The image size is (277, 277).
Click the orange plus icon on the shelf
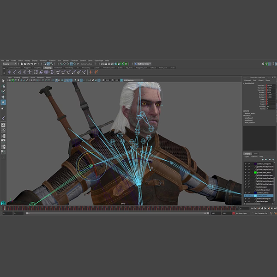90,72
